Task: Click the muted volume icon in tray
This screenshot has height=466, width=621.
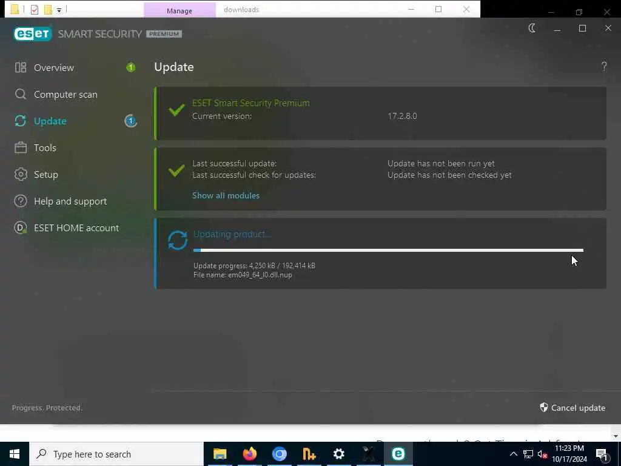Action: 542,454
